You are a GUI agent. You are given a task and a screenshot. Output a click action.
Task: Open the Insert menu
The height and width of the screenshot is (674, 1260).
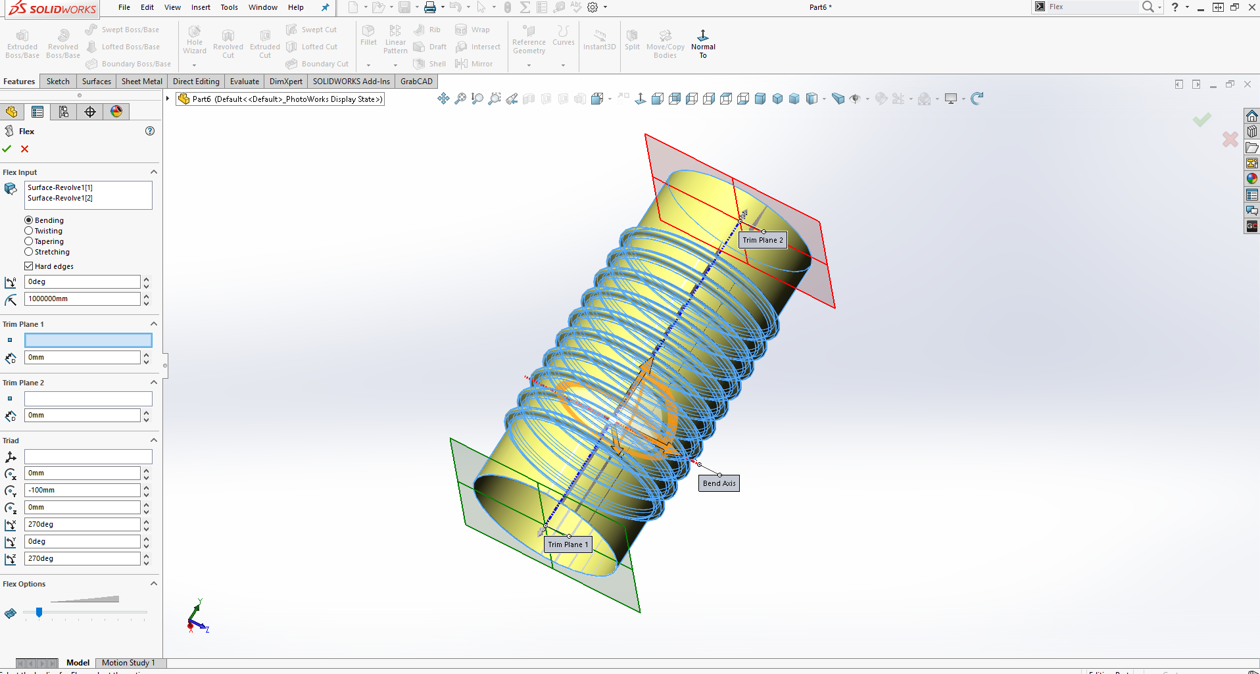tap(201, 7)
